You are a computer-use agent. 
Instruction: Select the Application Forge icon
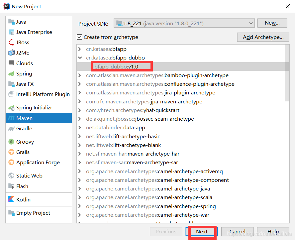click(11, 162)
